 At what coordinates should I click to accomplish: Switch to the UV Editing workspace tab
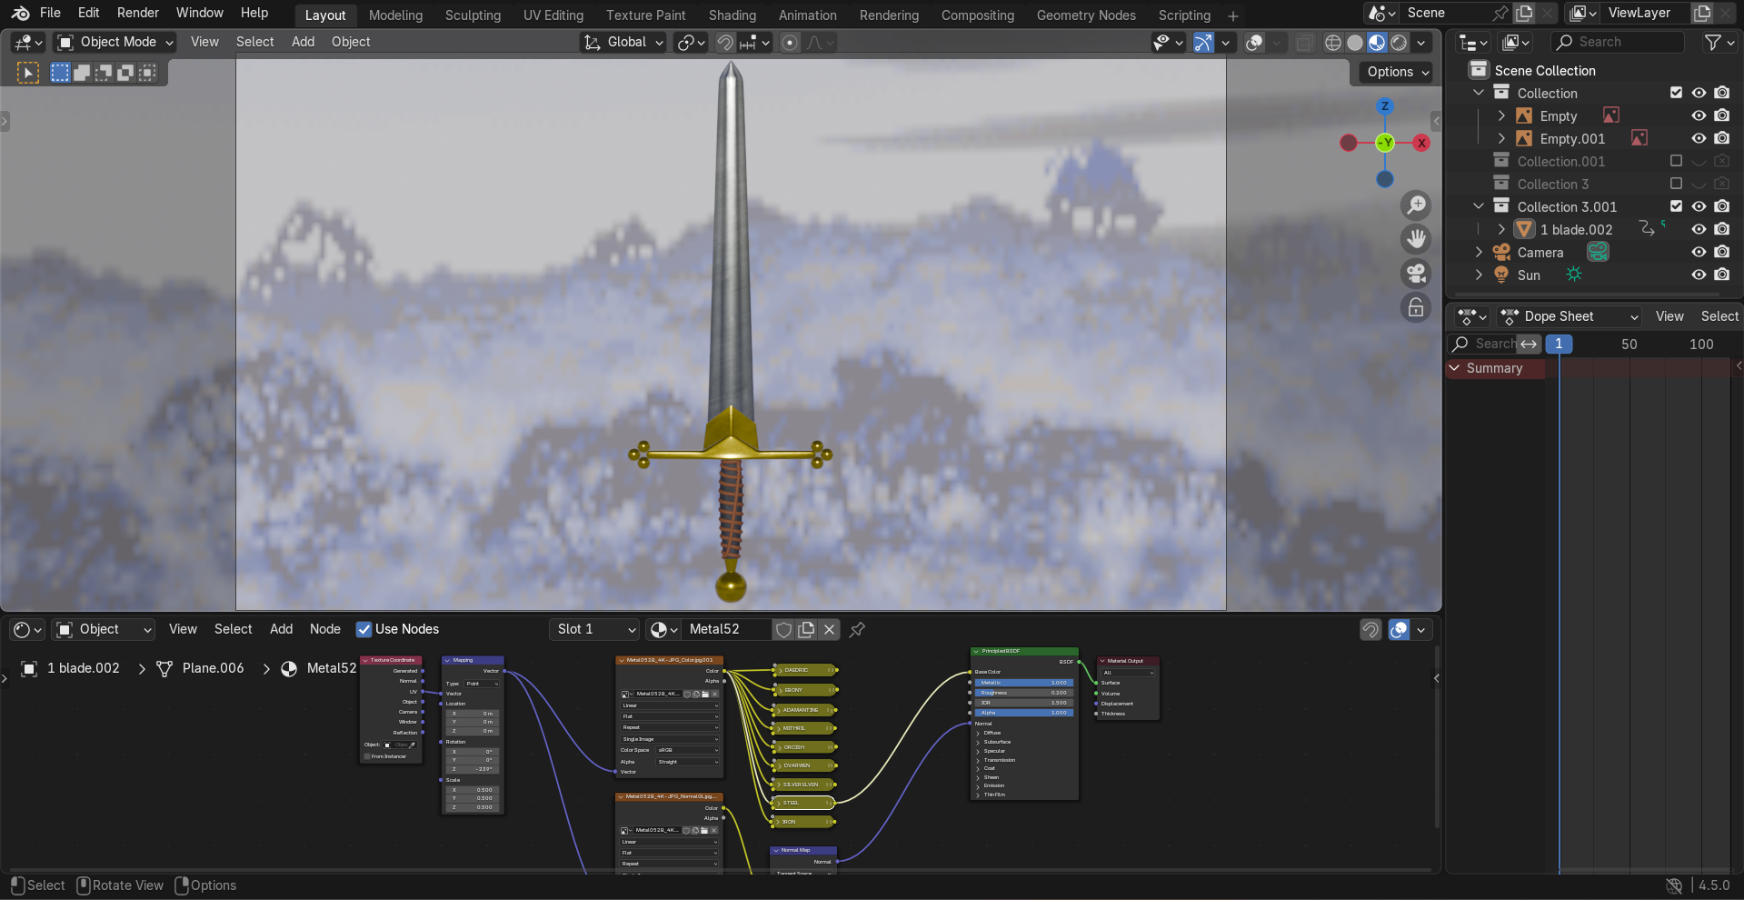(x=553, y=15)
